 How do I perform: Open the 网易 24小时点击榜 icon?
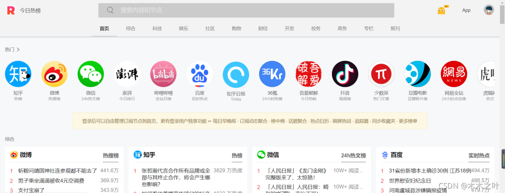pyautogui.click(x=454, y=74)
